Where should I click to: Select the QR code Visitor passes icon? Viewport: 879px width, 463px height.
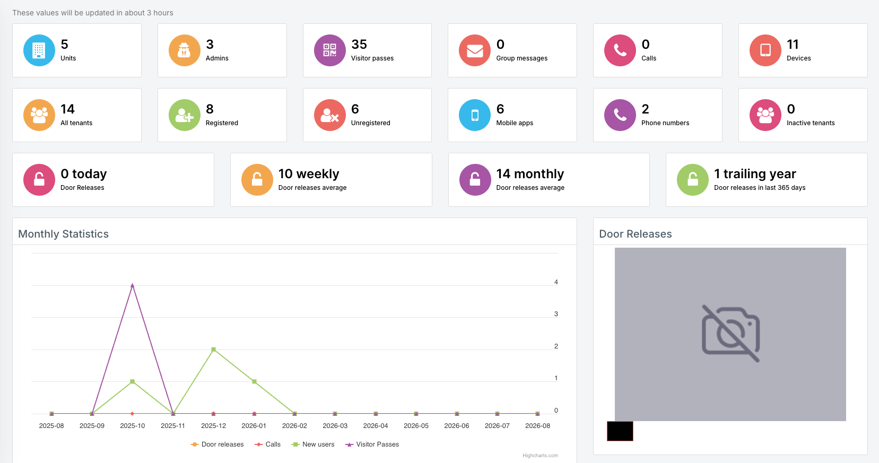330,50
